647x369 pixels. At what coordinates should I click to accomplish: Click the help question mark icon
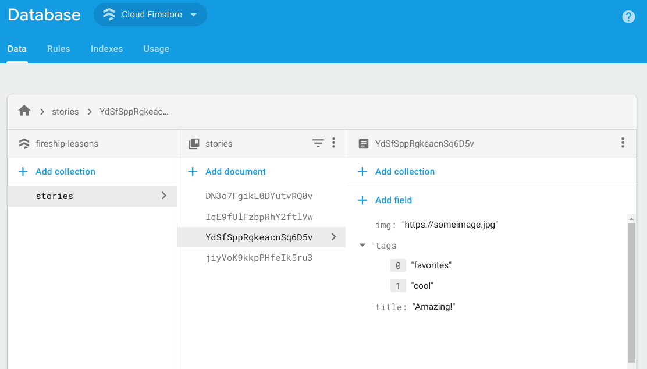pyautogui.click(x=628, y=16)
